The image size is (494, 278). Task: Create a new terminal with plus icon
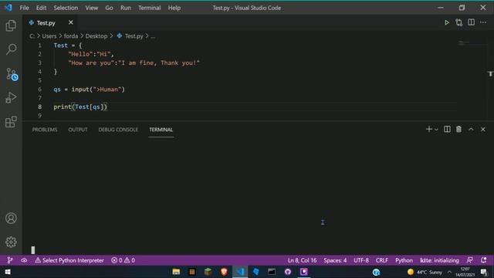(x=429, y=129)
